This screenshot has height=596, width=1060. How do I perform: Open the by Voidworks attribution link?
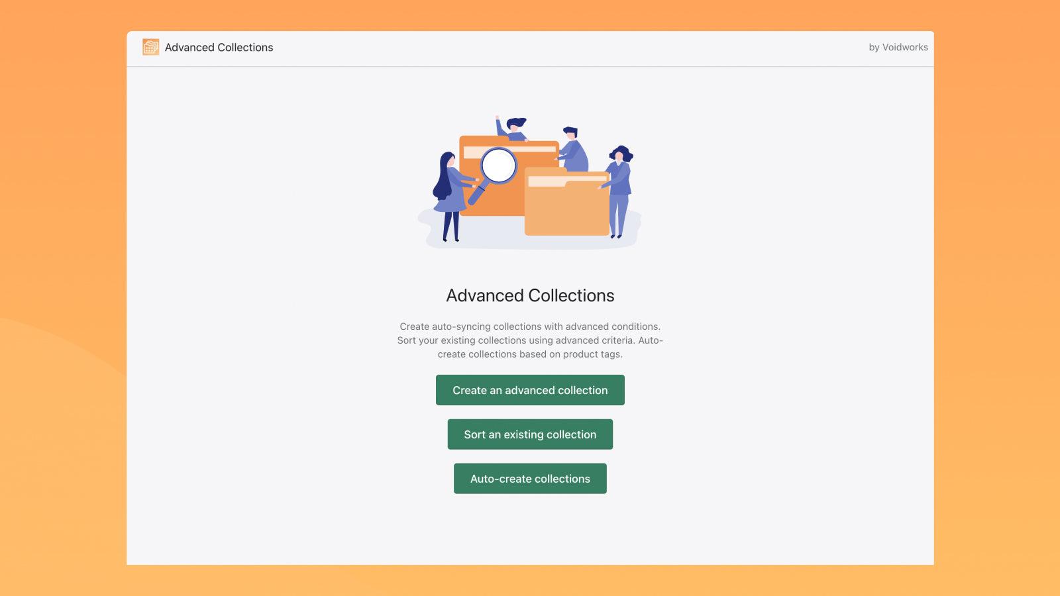898,47
